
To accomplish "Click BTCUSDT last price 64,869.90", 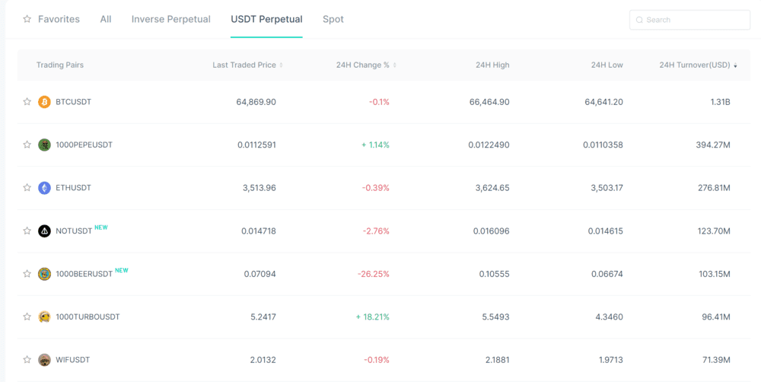I will pyautogui.click(x=256, y=102).
